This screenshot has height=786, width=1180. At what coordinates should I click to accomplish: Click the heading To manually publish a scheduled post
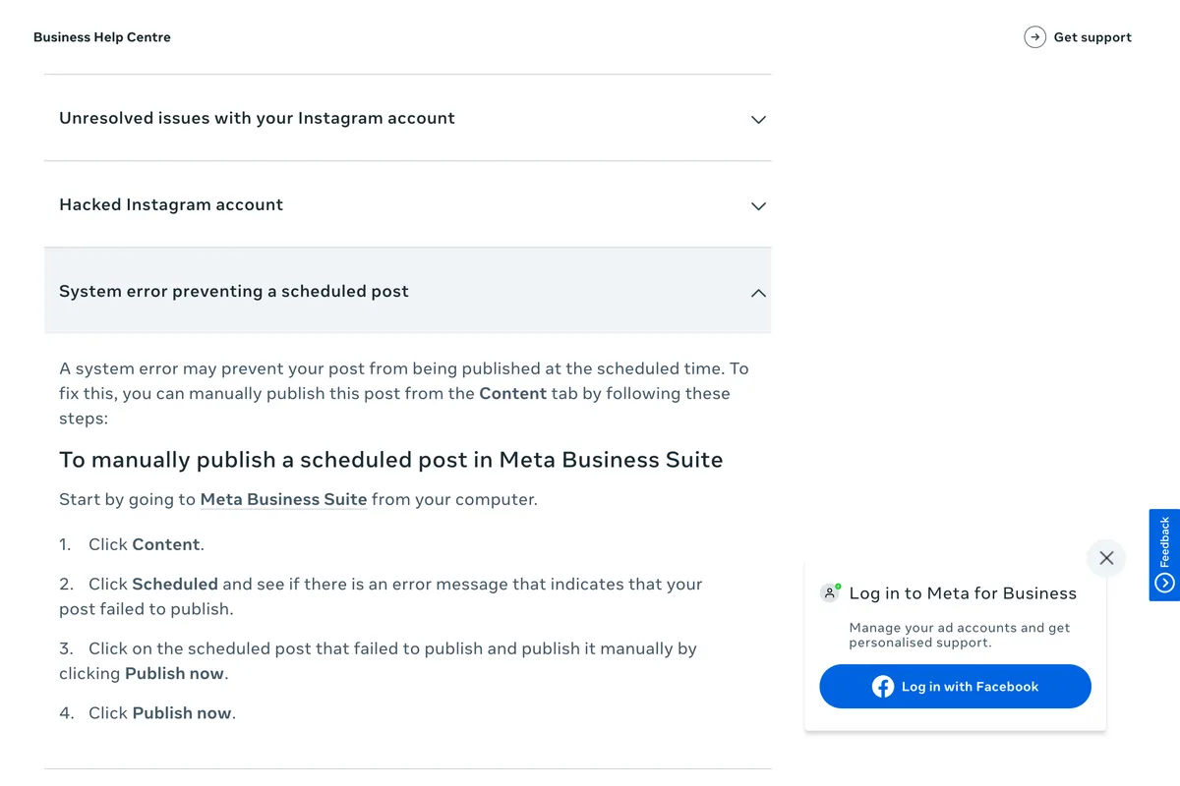(x=391, y=460)
